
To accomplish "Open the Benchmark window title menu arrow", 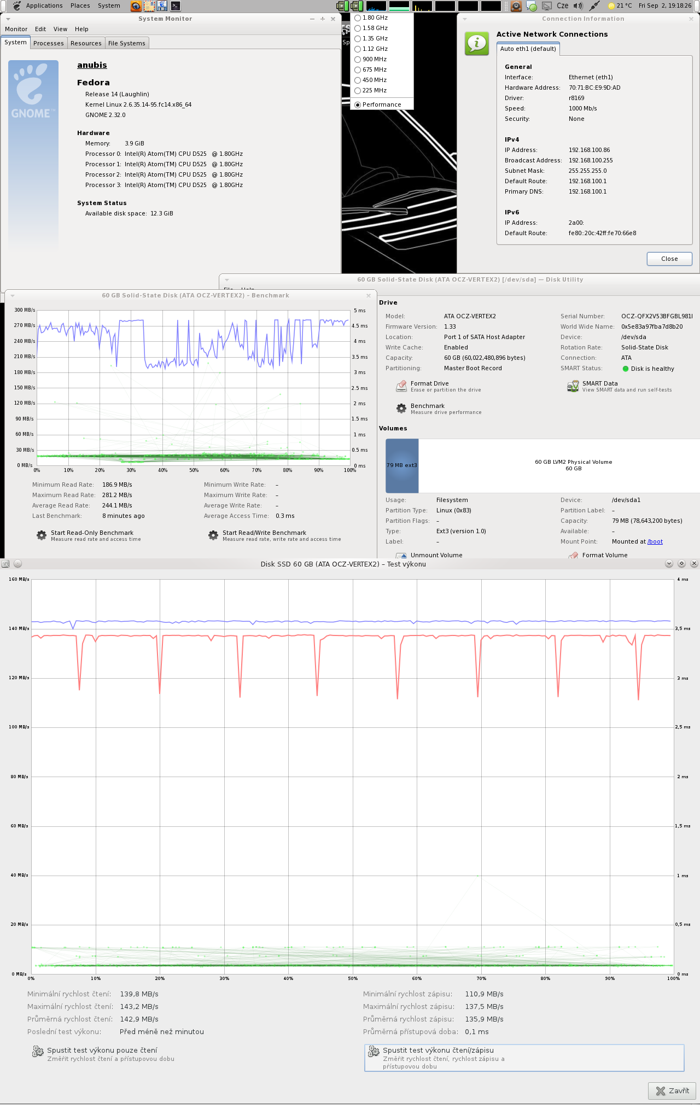I will point(12,296).
